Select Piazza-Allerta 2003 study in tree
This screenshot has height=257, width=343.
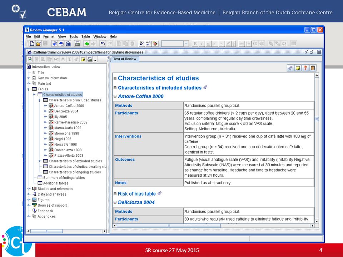tap(69, 155)
